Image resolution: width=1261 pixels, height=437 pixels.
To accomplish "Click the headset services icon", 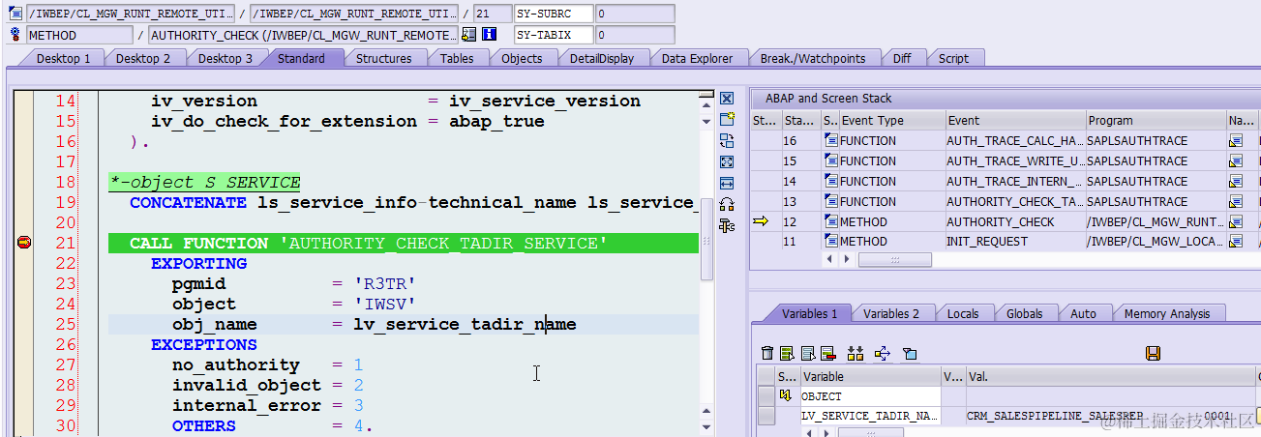I will pos(727,204).
